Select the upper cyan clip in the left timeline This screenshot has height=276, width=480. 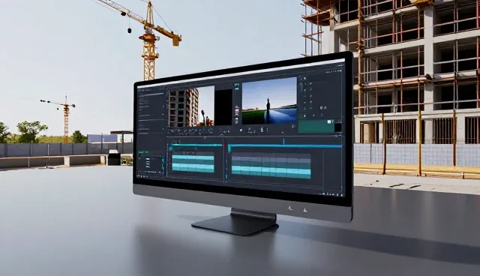tap(193, 157)
